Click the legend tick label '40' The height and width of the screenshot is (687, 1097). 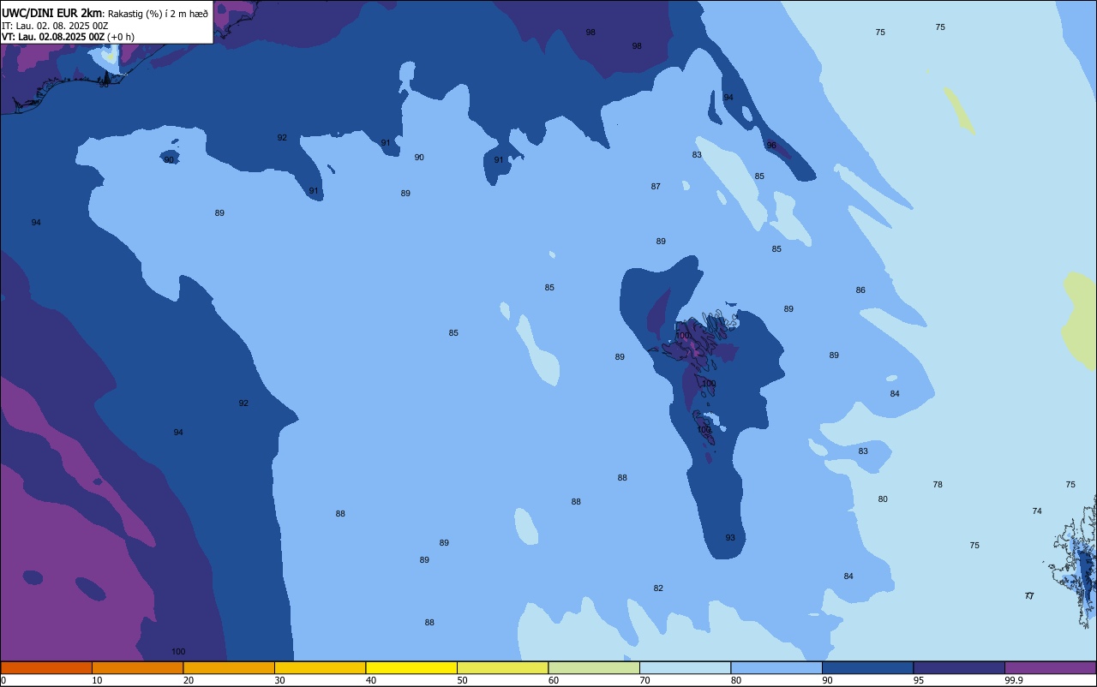pyautogui.click(x=371, y=680)
